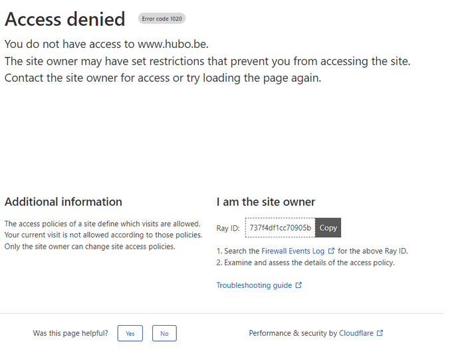Viewport: 460px width, 353px height.
Task: Click the 'Was this page helpful?' text
Action: point(70,333)
